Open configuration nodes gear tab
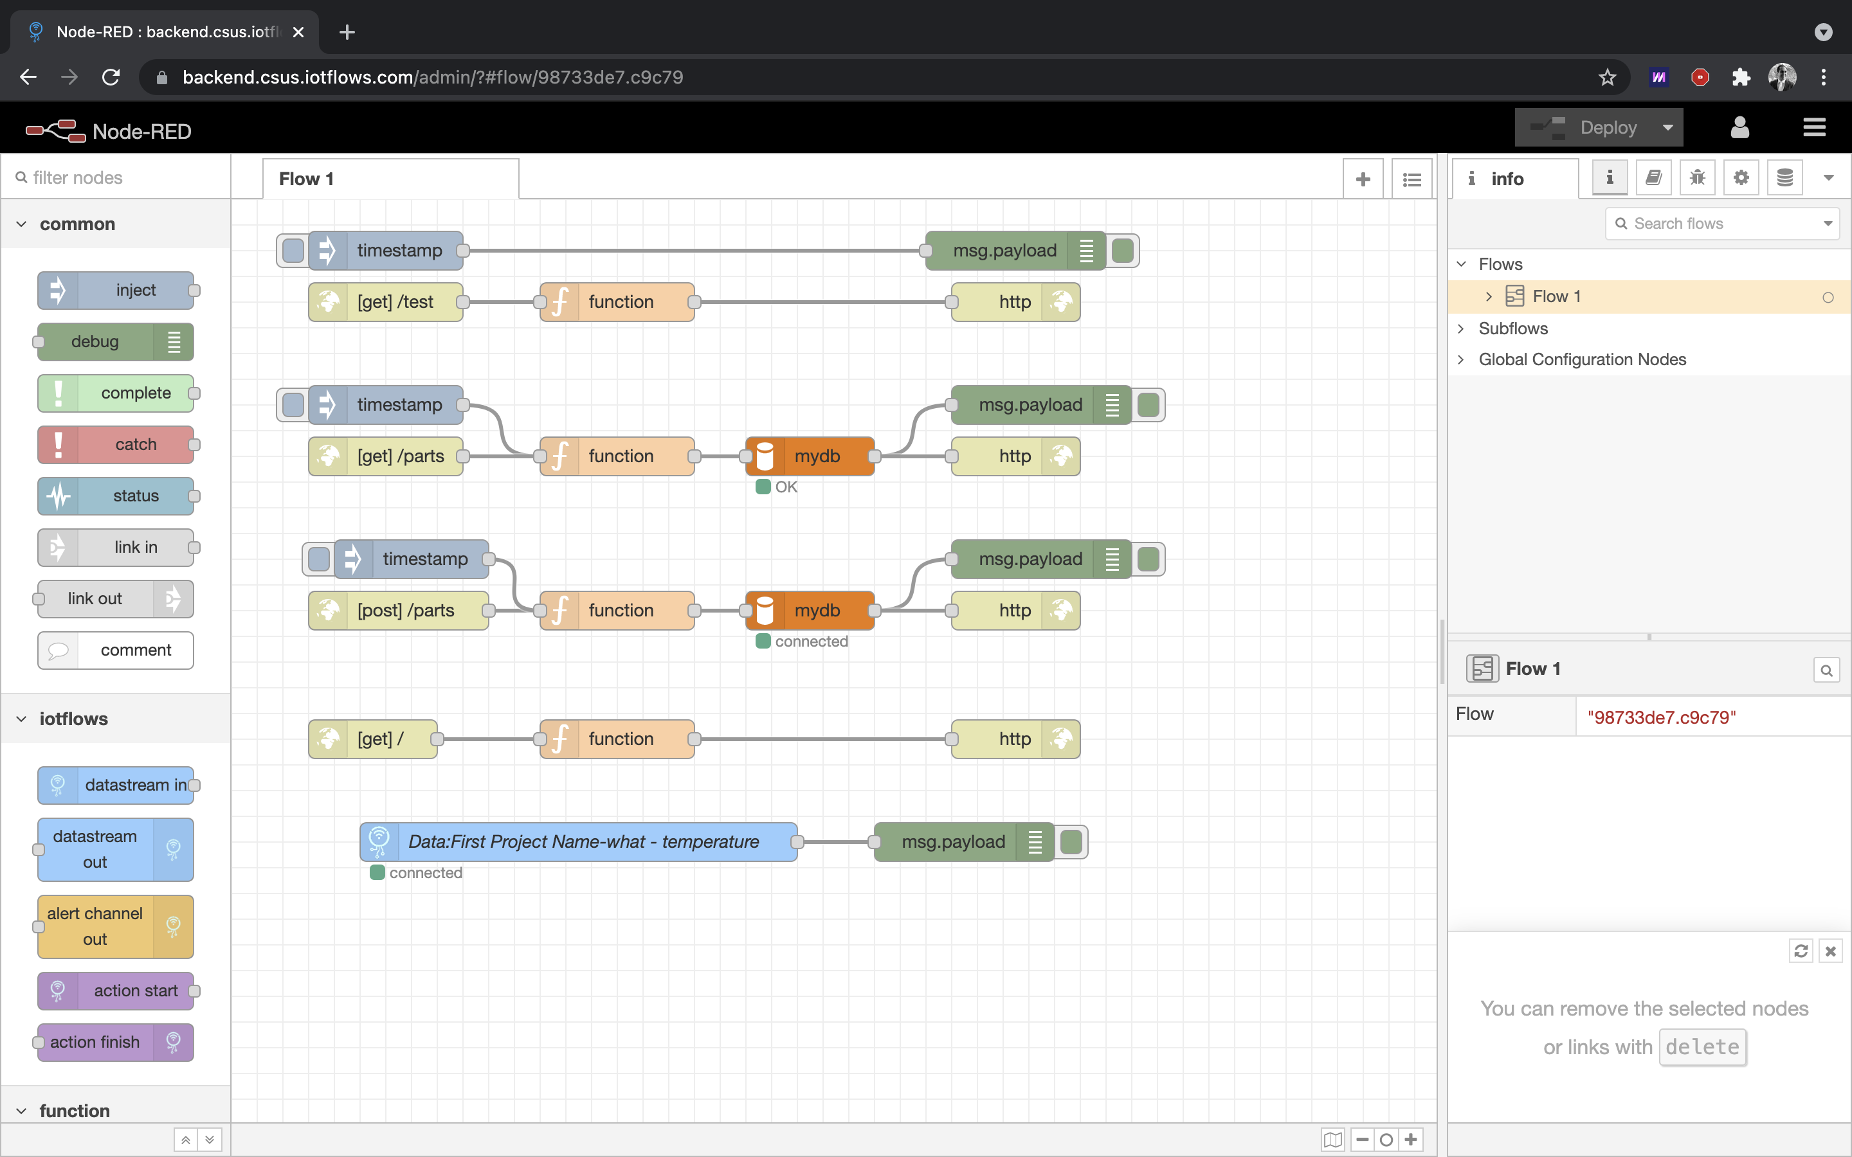 (1740, 178)
